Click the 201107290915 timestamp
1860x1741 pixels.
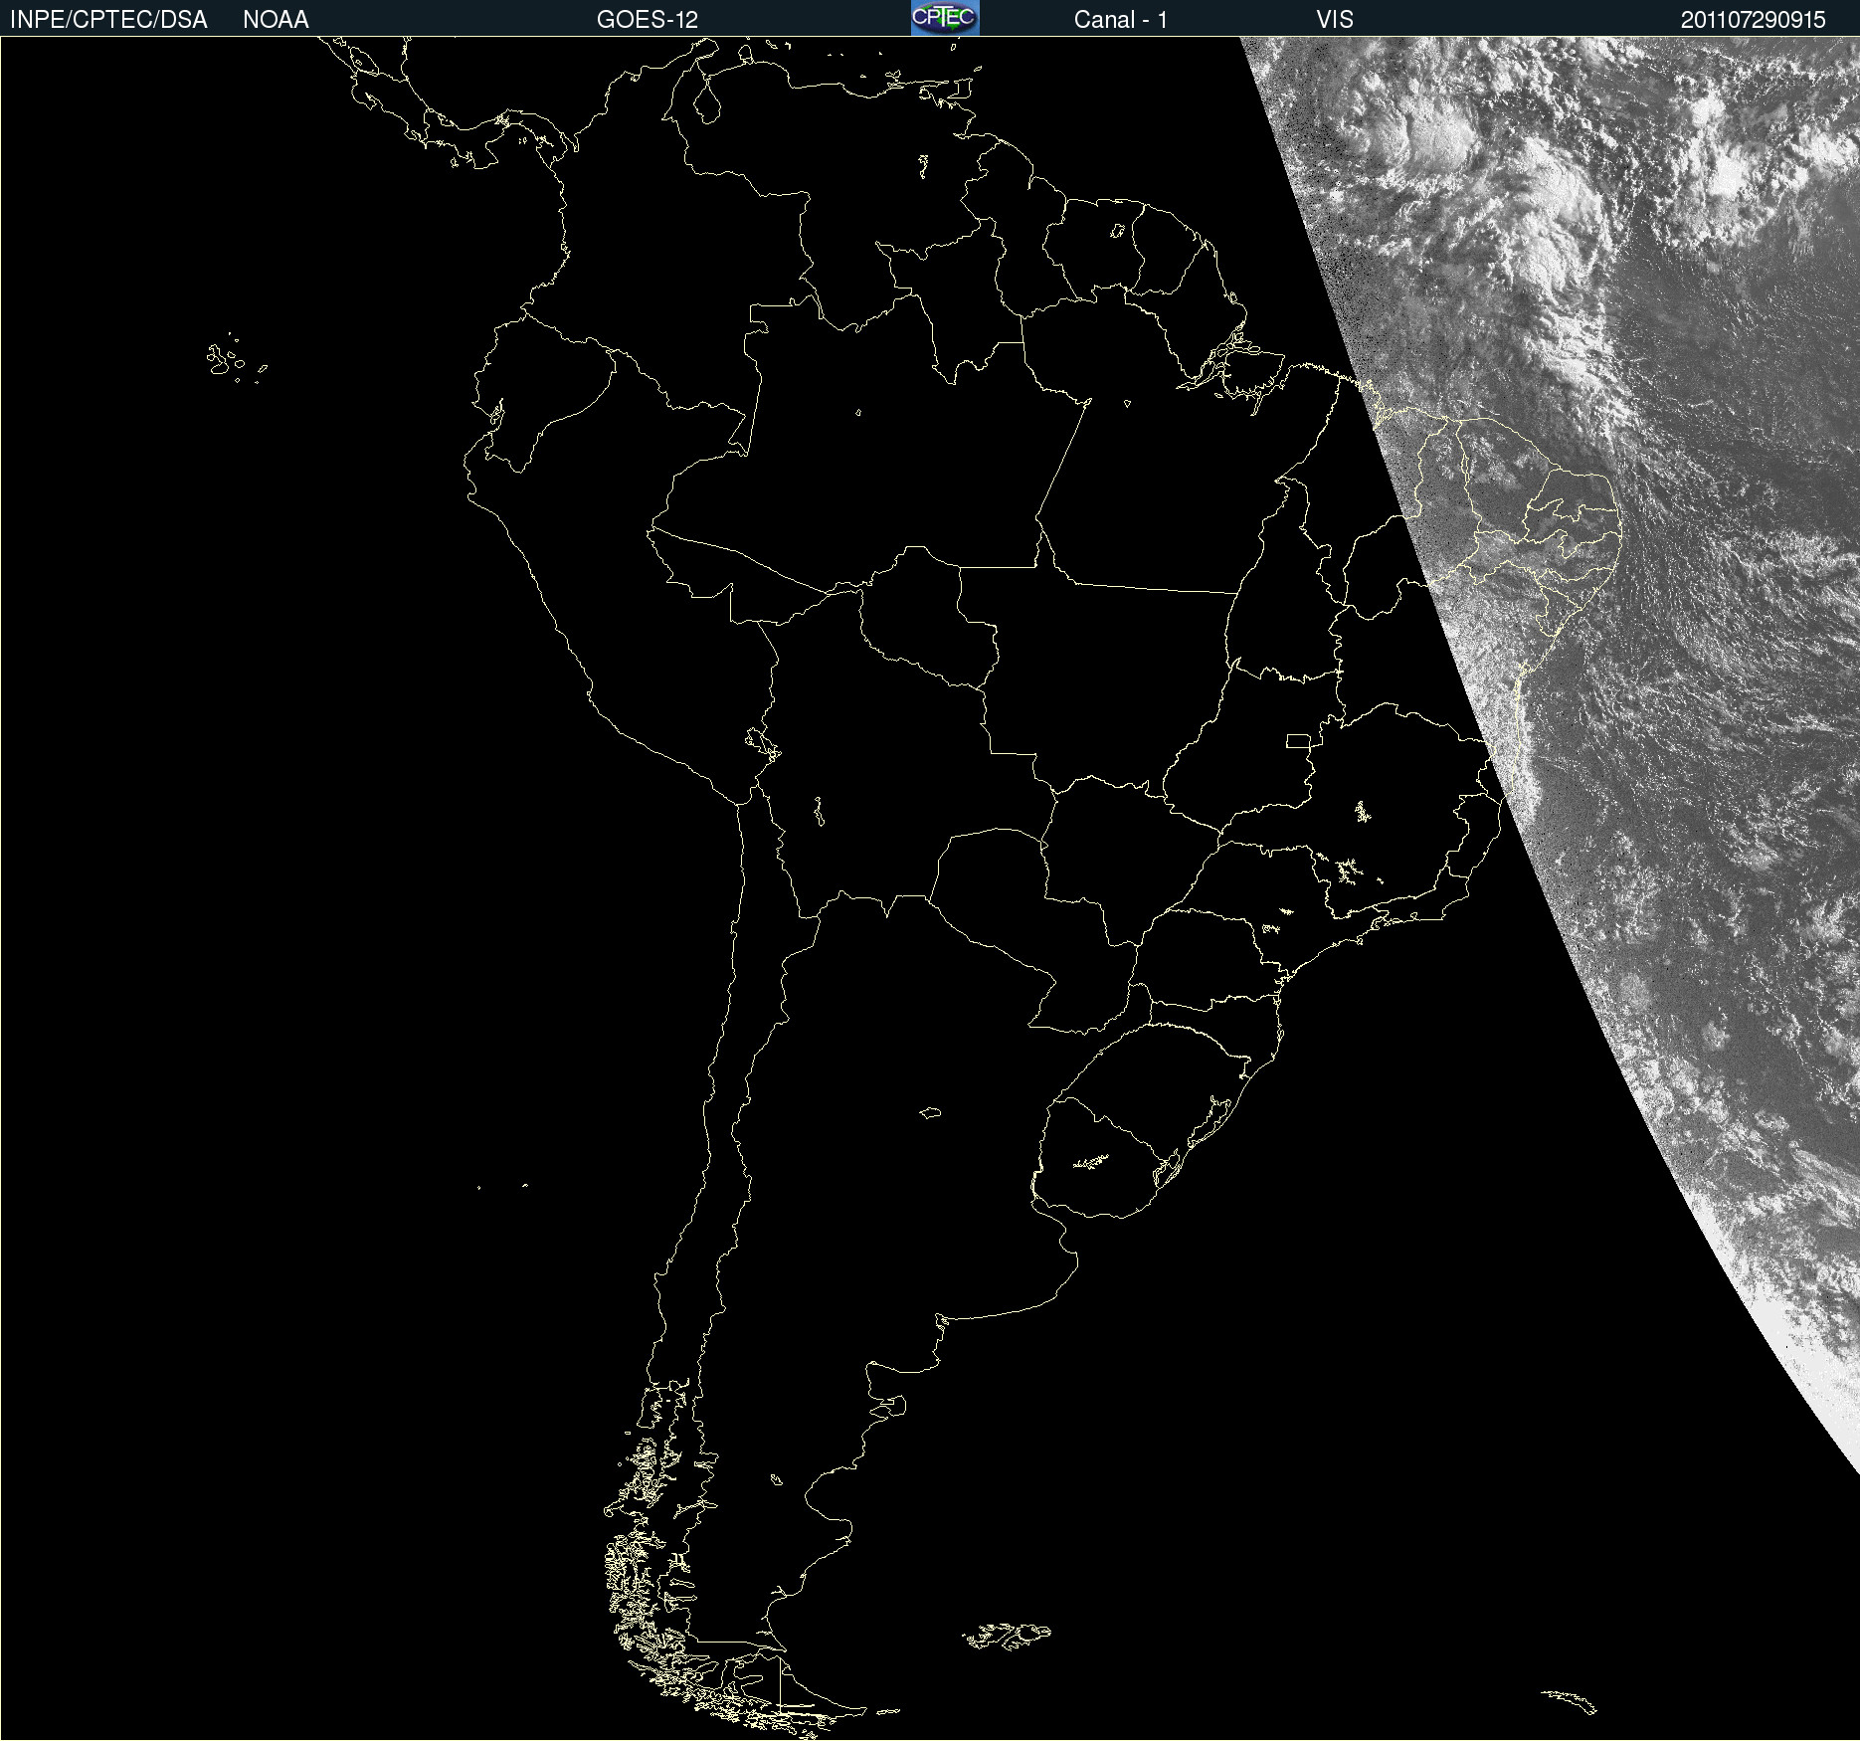pos(1754,20)
